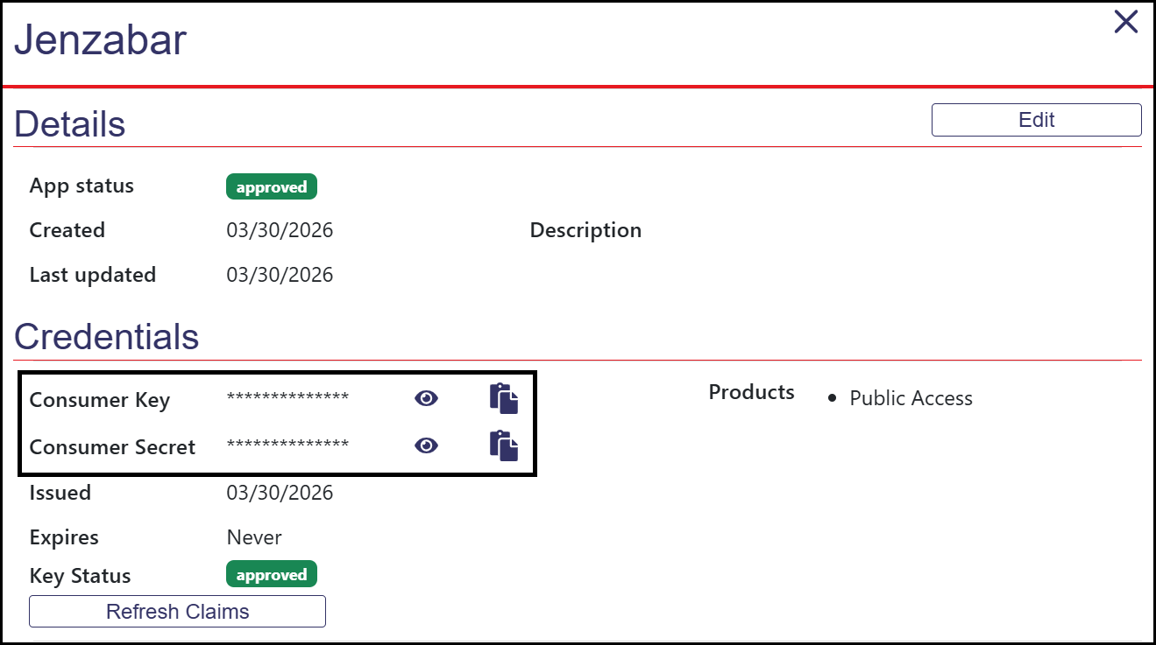Image resolution: width=1156 pixels, height=645 pixels.
Task: Click the close X icon for the Jenzabar dialog
Action: pos(1125,22)
